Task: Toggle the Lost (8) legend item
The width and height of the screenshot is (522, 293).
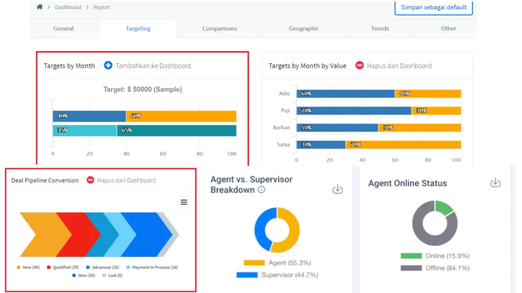Action: (112, 275)
